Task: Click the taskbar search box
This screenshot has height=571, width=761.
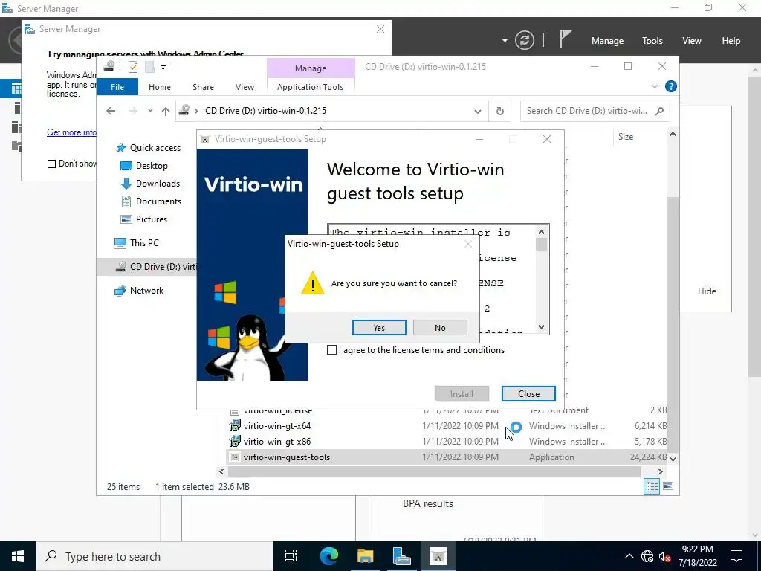Action: [x=155, y=556]
